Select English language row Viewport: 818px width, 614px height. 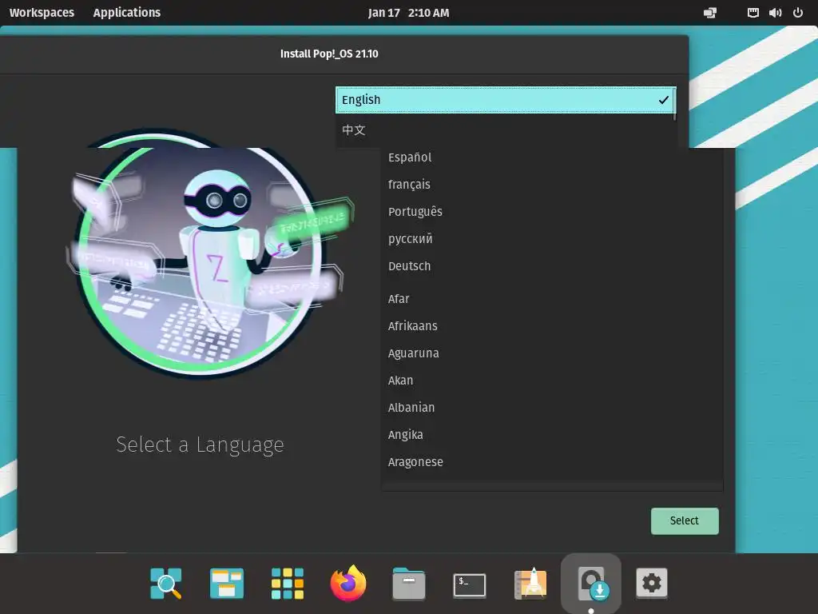click(x=506, y=100)
